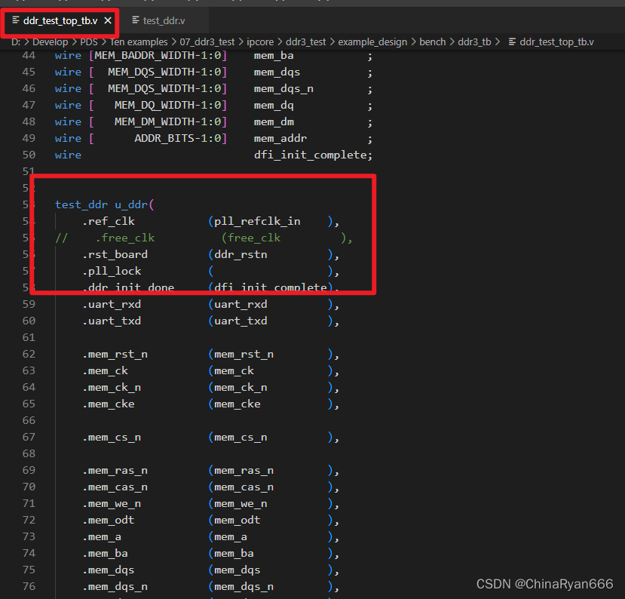Click test_ddr module name on line 53
Image resolution: width=625 pixels, height=599 pixels.
pyautogui.click(x=81, y=204)
